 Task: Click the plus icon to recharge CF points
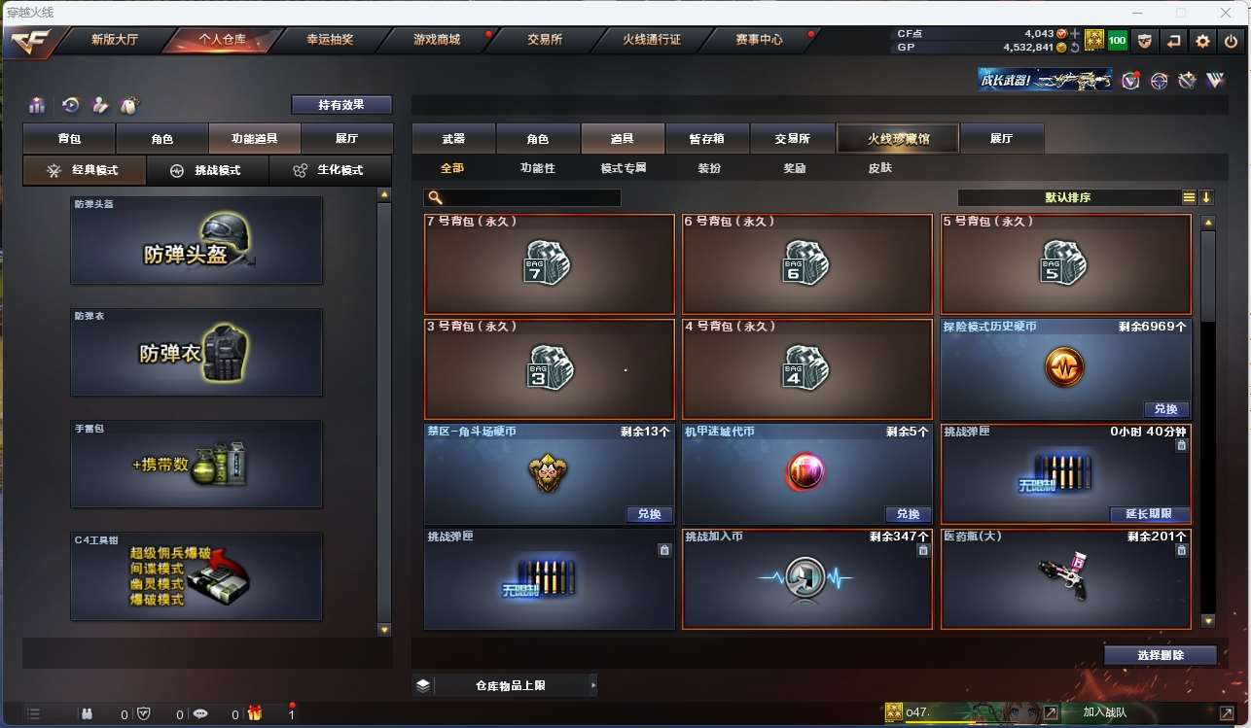click(x=1075, y=33)
